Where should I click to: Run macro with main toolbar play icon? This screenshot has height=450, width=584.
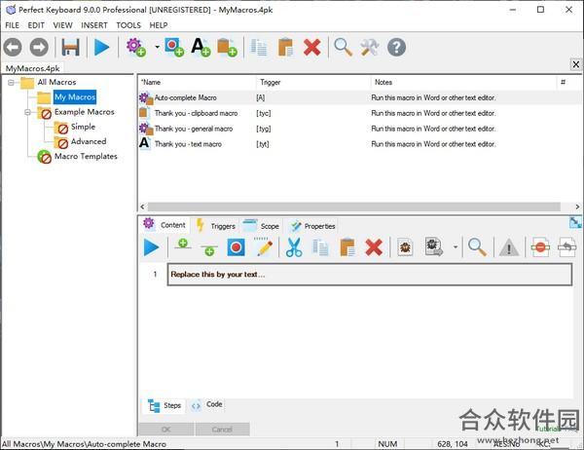pos(101,48)
